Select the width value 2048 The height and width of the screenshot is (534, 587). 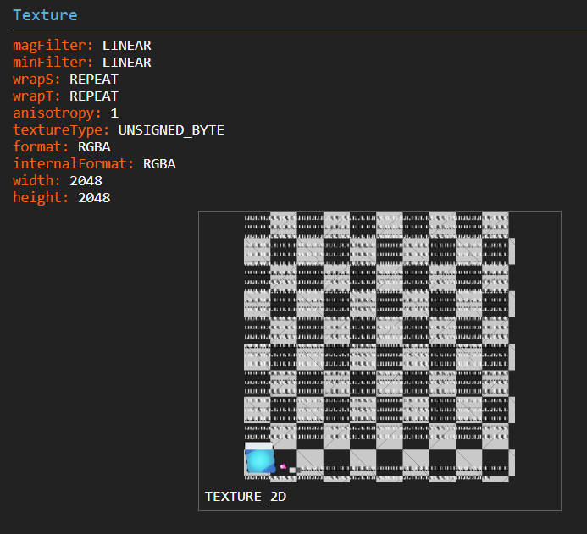click(86, 181)
